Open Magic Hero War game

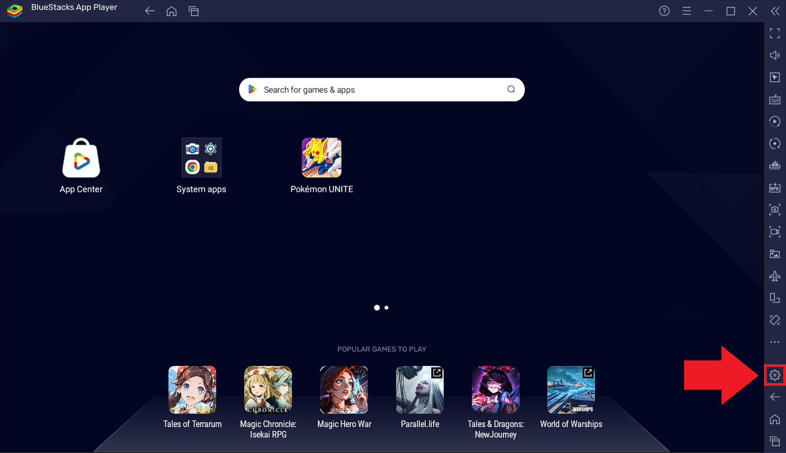pyautogui.click(x=344, y=397)
